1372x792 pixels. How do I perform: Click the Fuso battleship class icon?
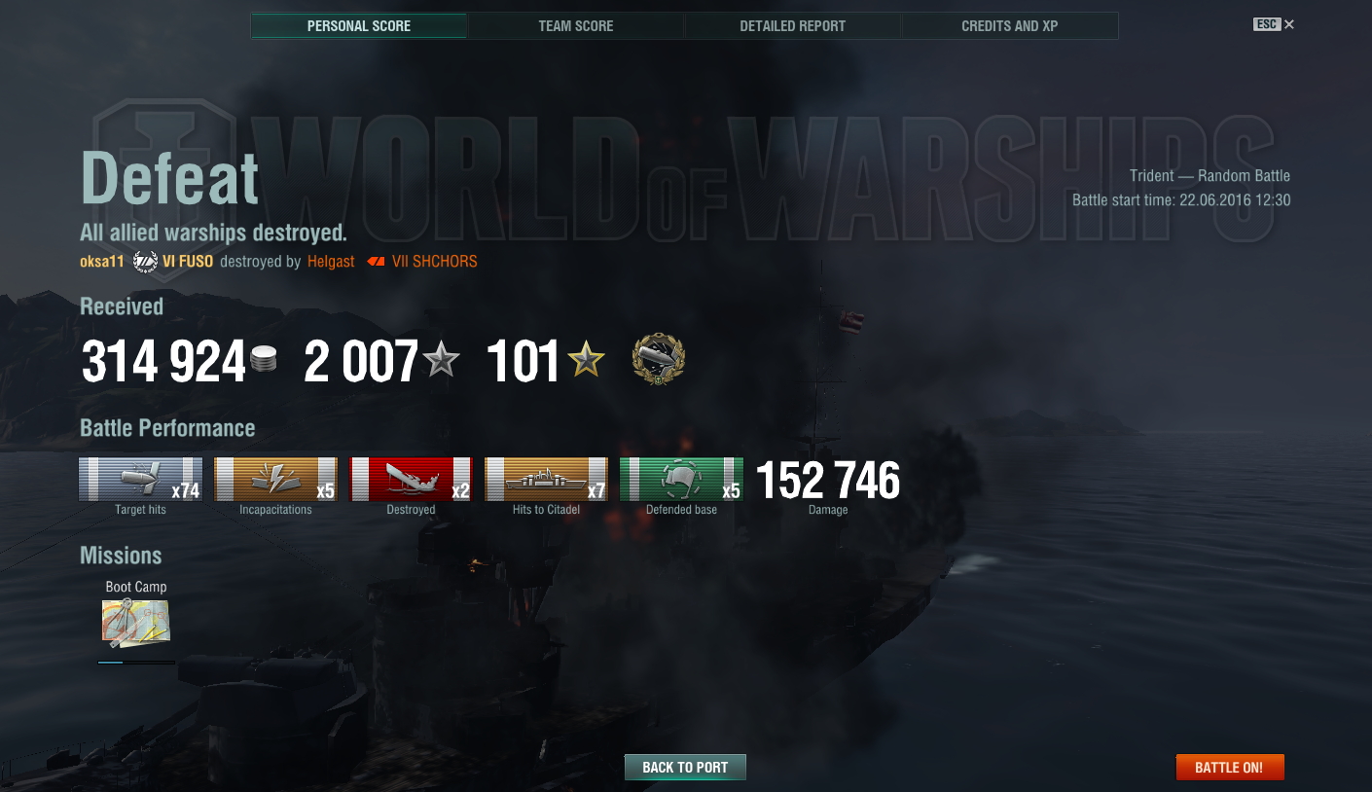point(145,262)
